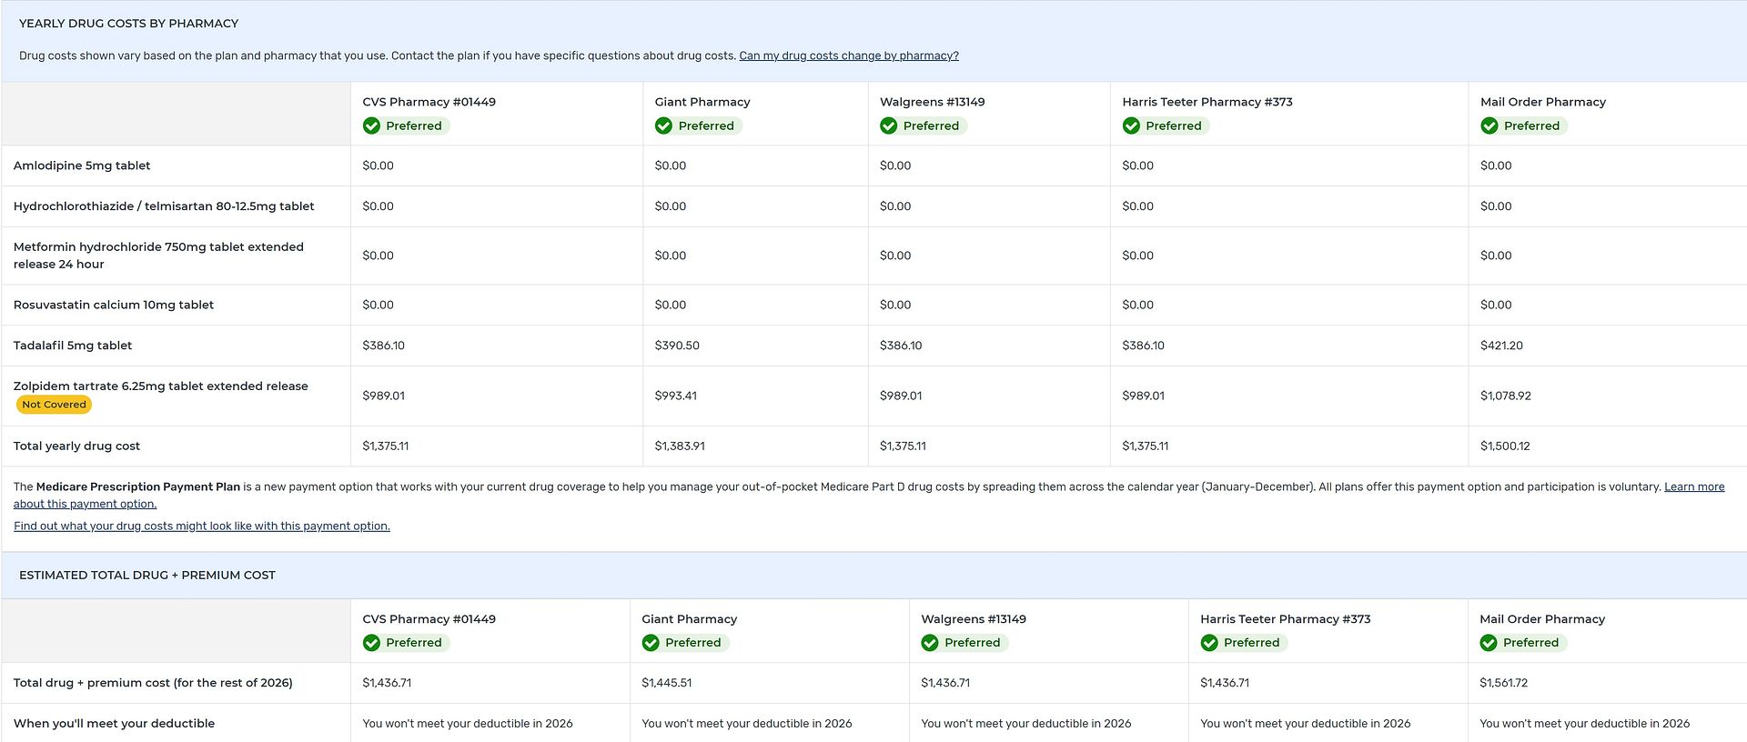This screenshot has height=742, width=1747.
Task: Click Walgreens Preferred checkmark in estimated total cost table
Action: [x=929, y=643]
